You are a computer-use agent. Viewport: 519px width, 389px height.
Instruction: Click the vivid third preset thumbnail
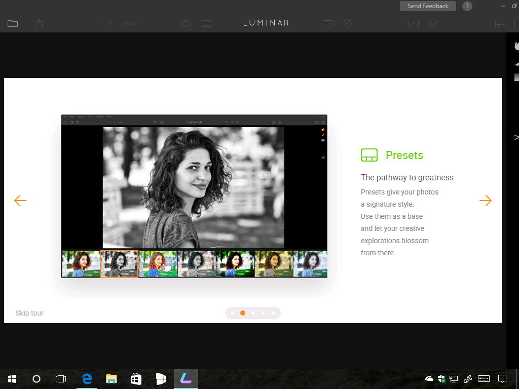158,263
